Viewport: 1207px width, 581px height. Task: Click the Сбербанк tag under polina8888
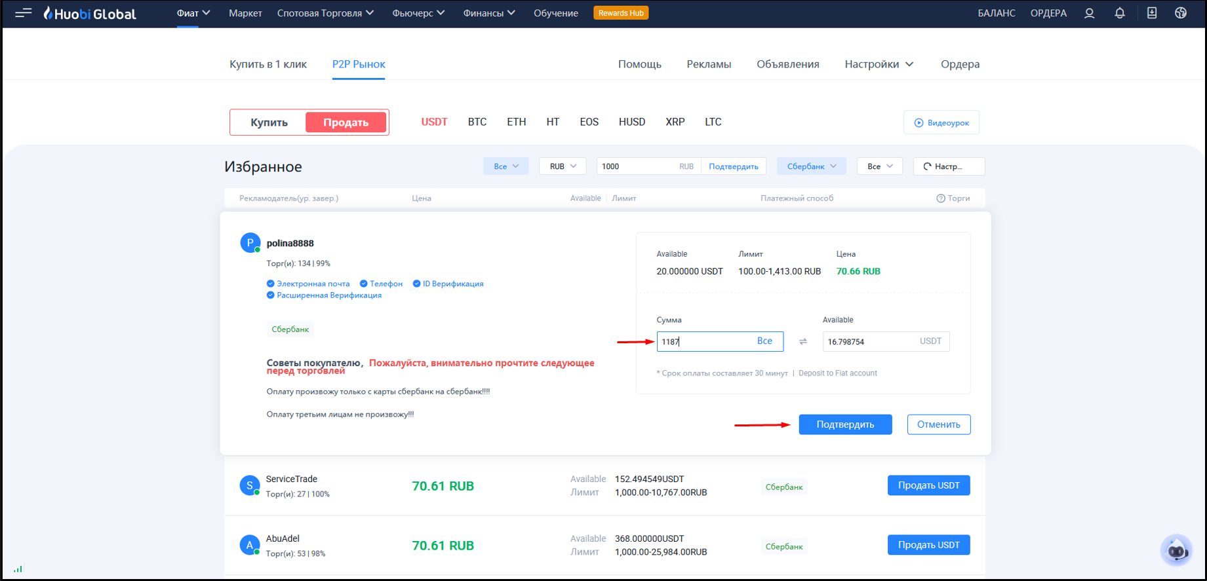tap(290, 329)
